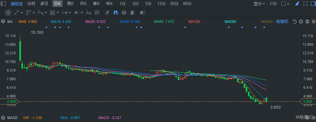
Task: Select the wave pattern drawing tool
Action: (x=41, y=13)
